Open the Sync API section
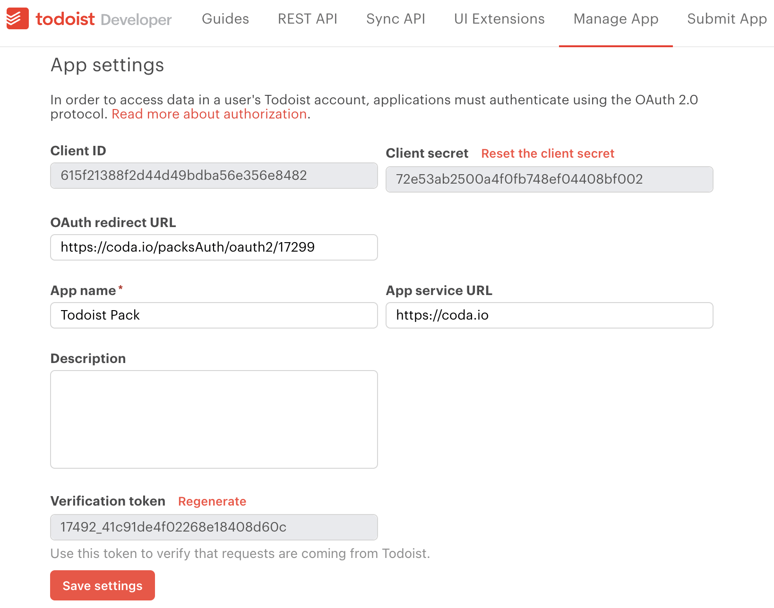This screenshot has width=774, height=608. point(395,19)
